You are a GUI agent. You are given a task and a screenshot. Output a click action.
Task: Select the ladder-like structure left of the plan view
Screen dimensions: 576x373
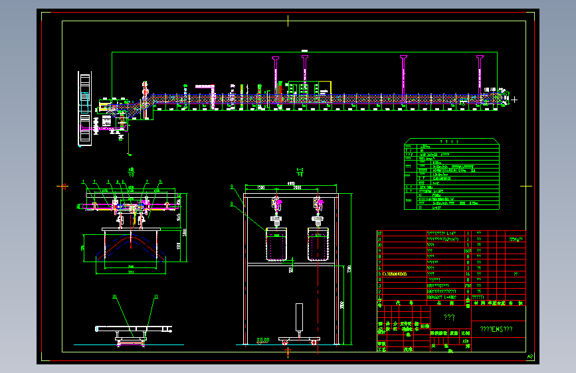(85, 109)
